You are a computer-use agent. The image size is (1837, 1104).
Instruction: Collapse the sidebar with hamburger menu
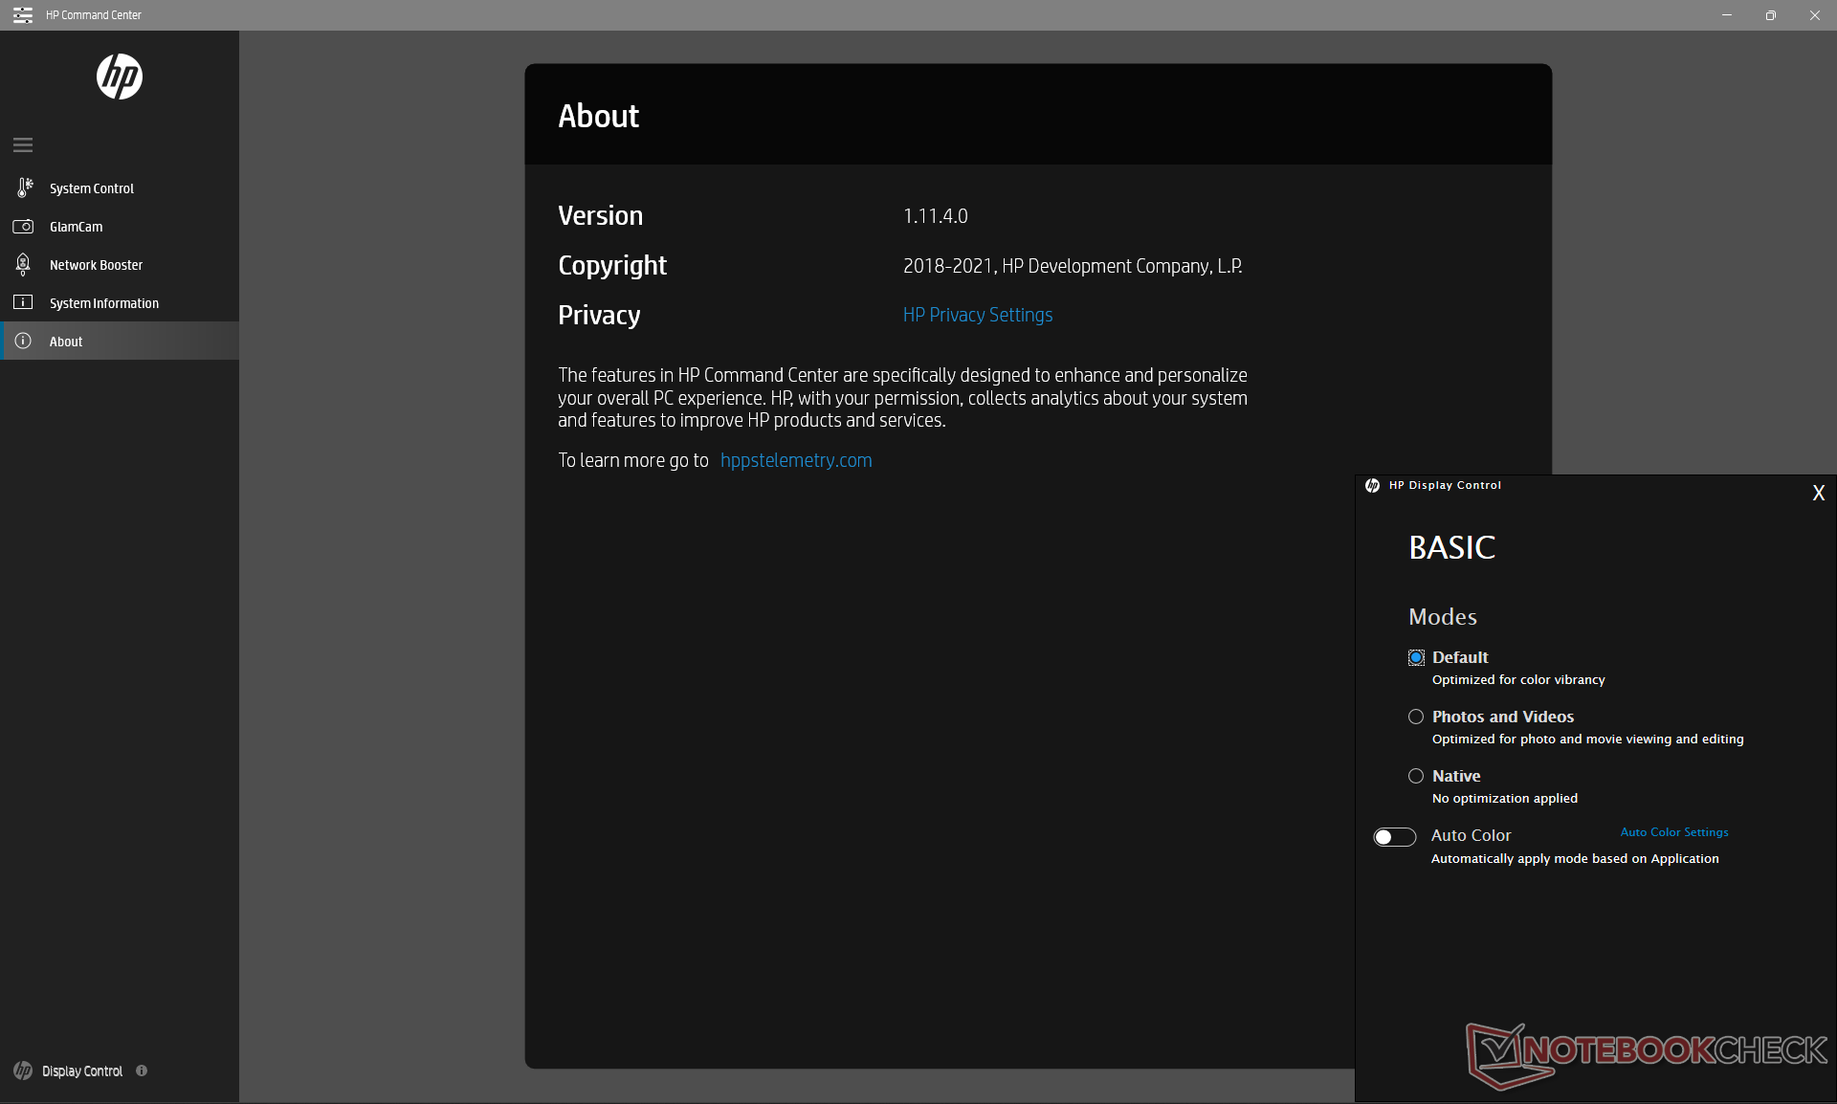[23, 145]
